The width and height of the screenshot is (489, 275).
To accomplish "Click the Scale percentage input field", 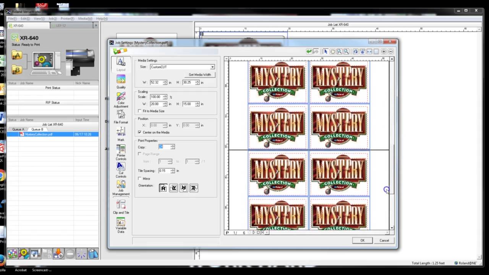I will [156, 97].
